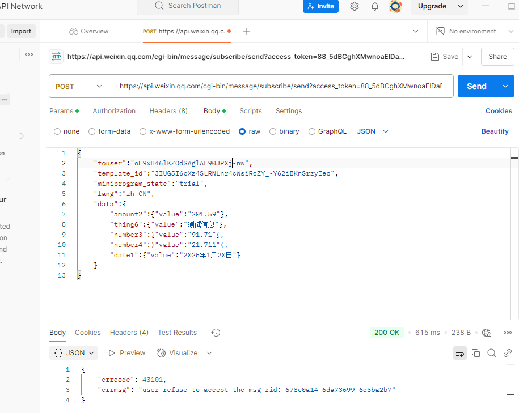Click the HTTP request type icon
The height and width of the screenshot is (413, 519).
(56, 57)
